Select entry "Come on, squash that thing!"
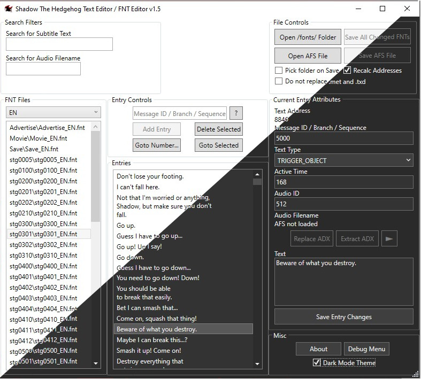 tap(183, 319)
